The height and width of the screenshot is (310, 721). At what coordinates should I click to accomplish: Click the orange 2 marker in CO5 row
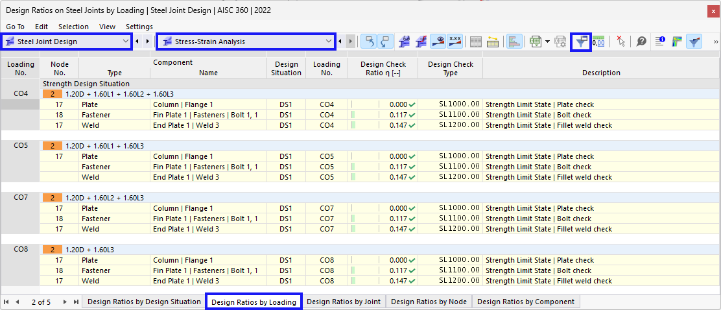52,146
